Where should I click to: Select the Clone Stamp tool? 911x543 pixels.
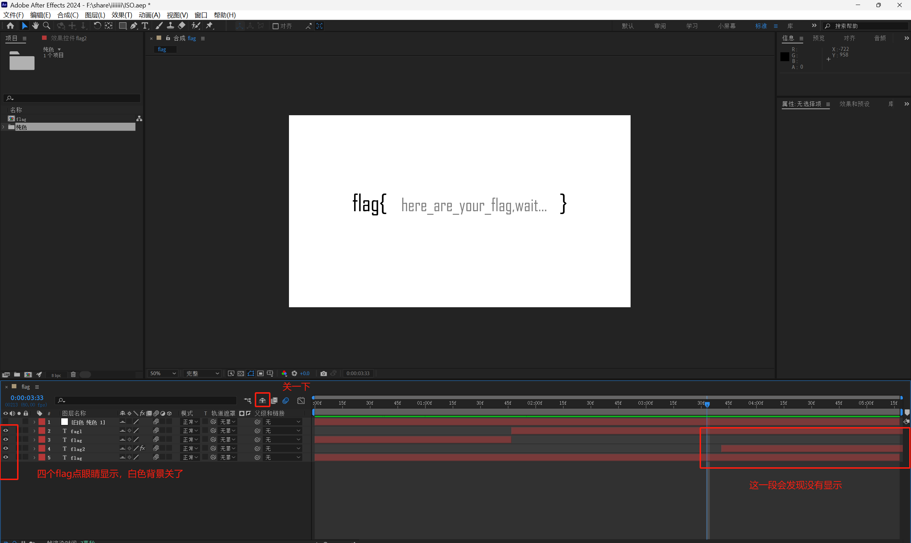(x=170, y=26)
